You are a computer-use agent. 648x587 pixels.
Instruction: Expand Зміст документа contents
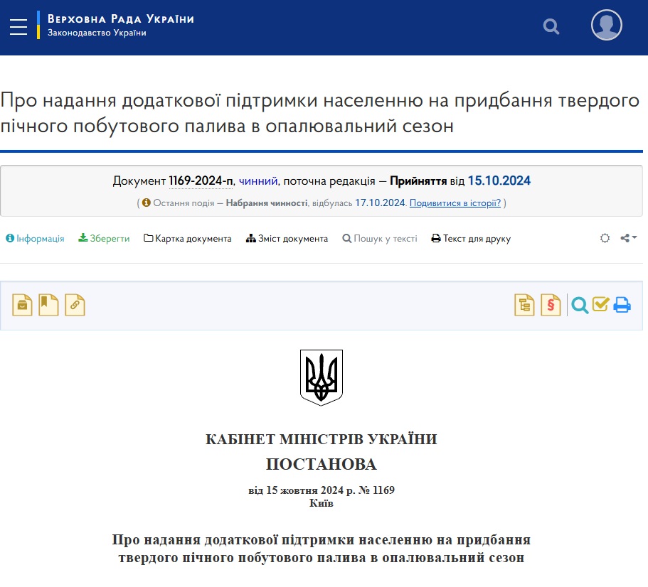(x=287, y=239)
